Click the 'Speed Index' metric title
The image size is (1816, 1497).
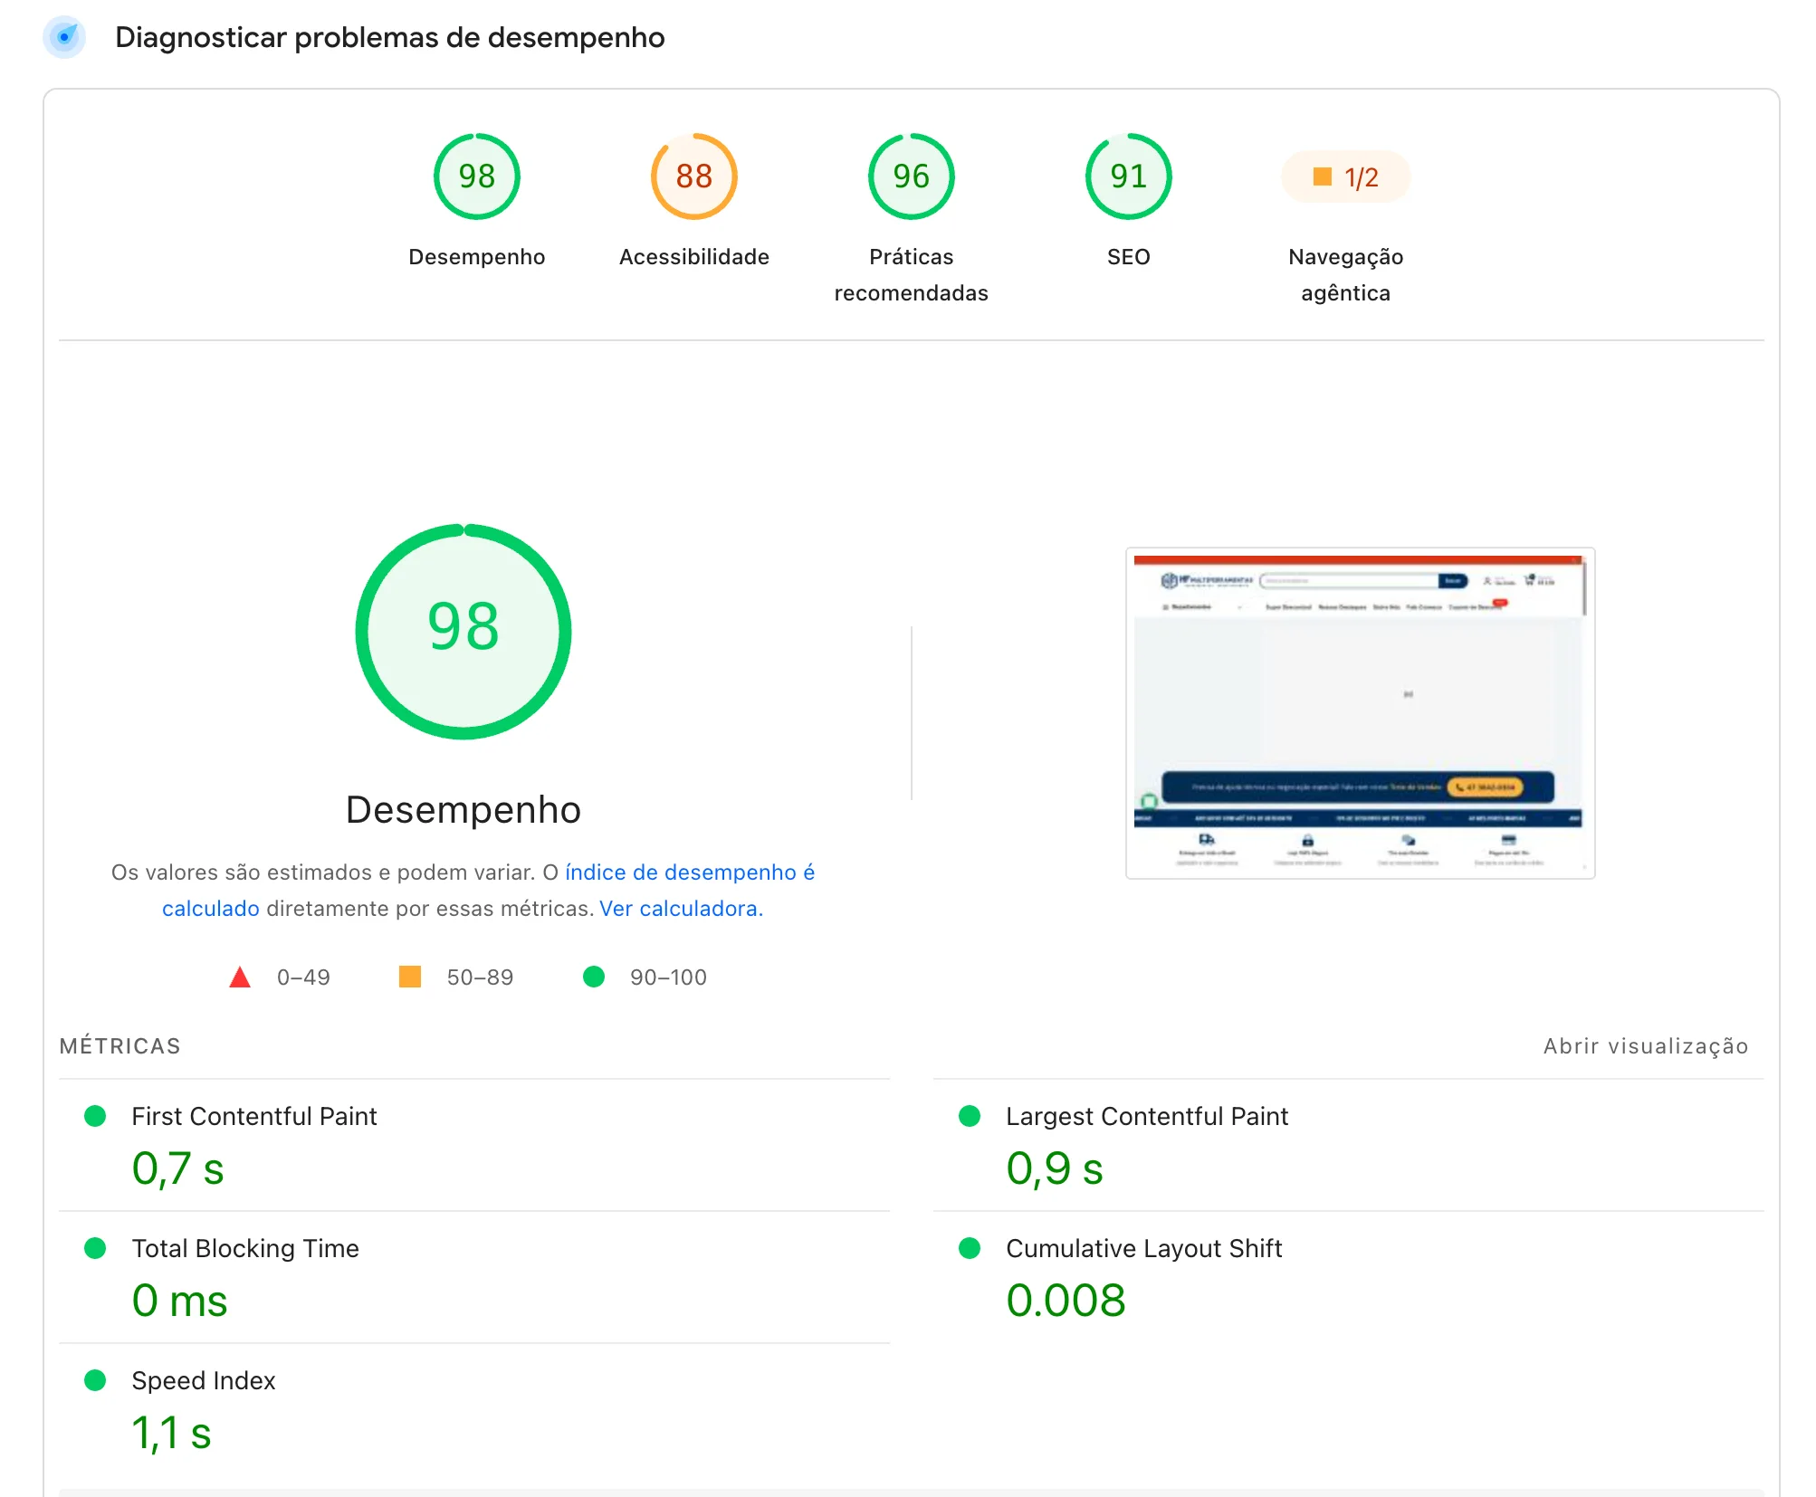(x=203, y=1380)
